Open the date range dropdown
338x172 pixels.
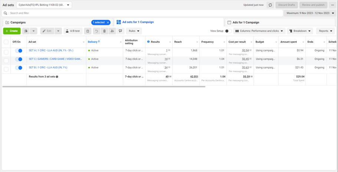tap(309, 13)
